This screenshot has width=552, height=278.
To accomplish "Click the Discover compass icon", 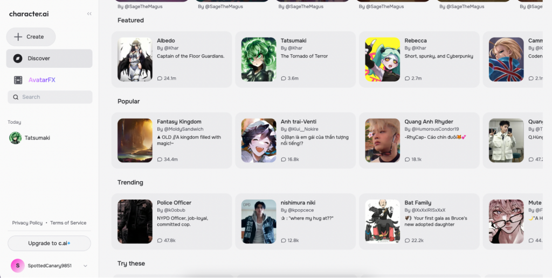I will pyautogui.click(x=18, y=58).
